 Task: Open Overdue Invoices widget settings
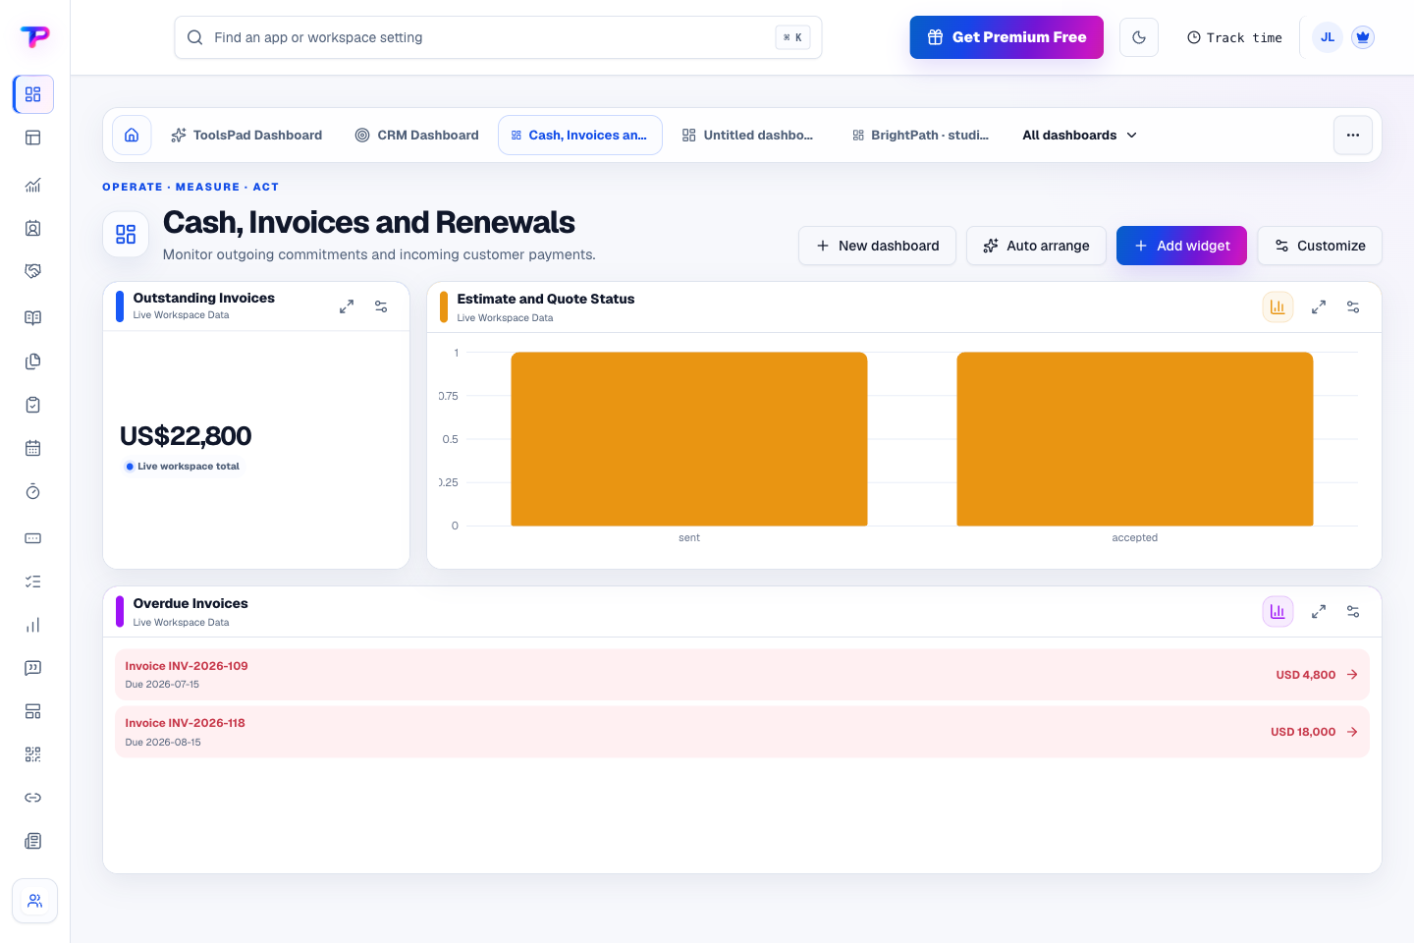pyautogui.click(x=1353, y=612)
